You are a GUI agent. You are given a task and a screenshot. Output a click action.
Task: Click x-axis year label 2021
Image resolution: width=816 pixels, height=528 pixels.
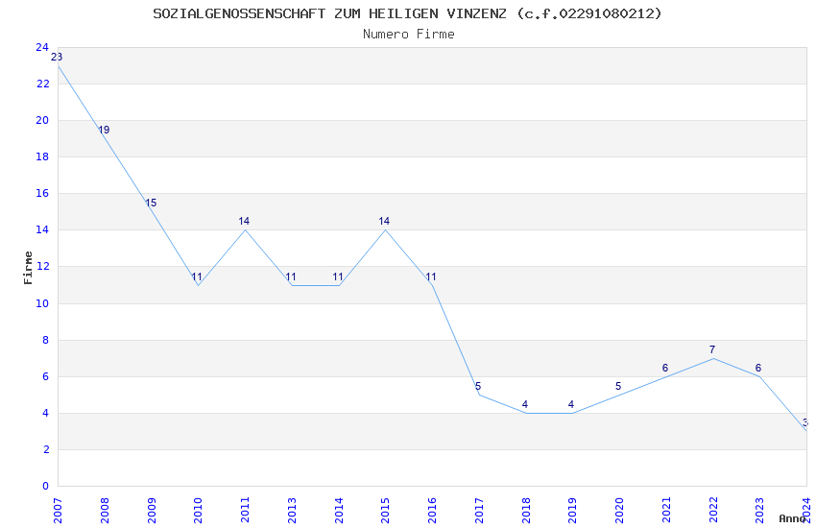tap(666, 511)
